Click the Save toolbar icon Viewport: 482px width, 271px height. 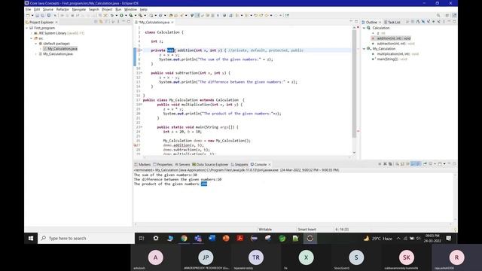click(x=37, y=15)
